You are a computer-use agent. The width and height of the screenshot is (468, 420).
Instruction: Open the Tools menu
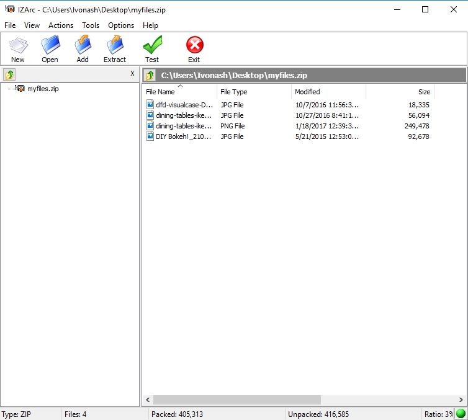click(x=91, y=25)
